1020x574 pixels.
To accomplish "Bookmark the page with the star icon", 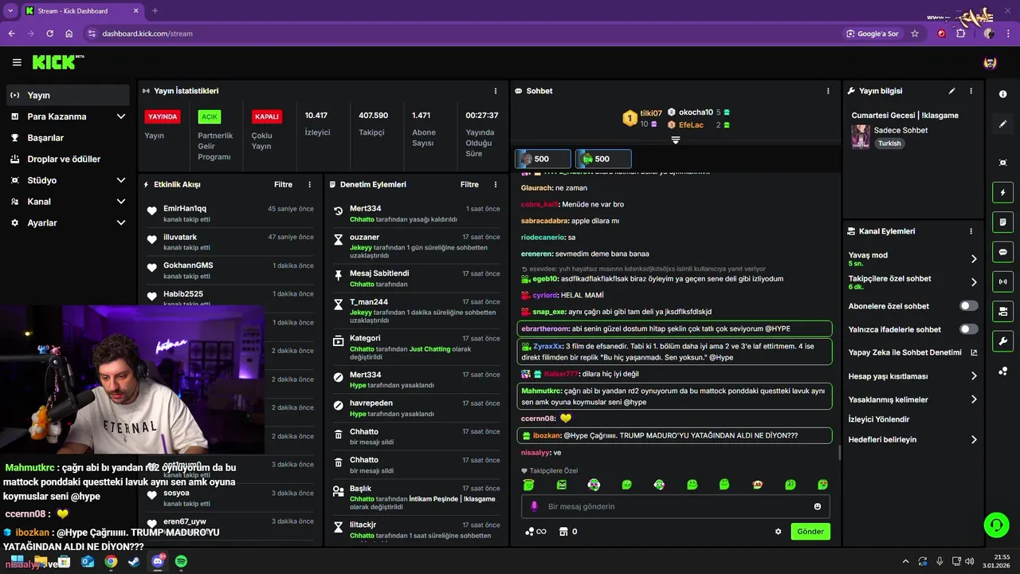I will click(x=915, y=33).
